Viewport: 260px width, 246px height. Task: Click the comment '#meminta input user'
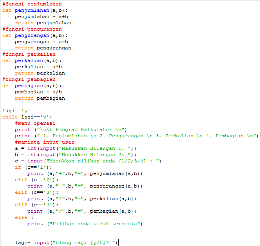coord(44,142)
